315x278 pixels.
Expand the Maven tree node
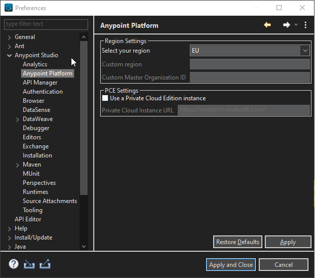(18, 165)
